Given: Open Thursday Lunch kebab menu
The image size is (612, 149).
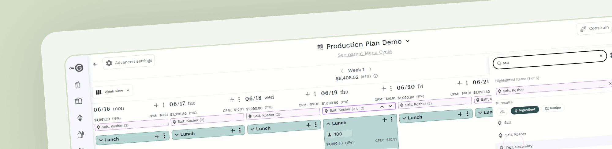Looking at the screenshot, I should pyautogui.click(x=392, y=119).
